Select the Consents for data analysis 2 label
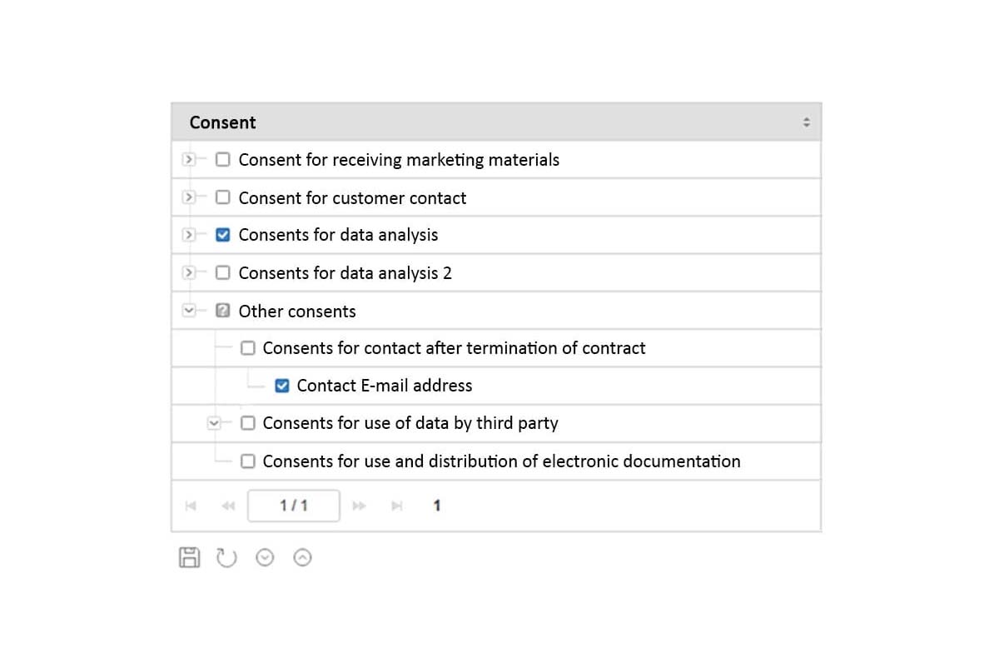 345,273
